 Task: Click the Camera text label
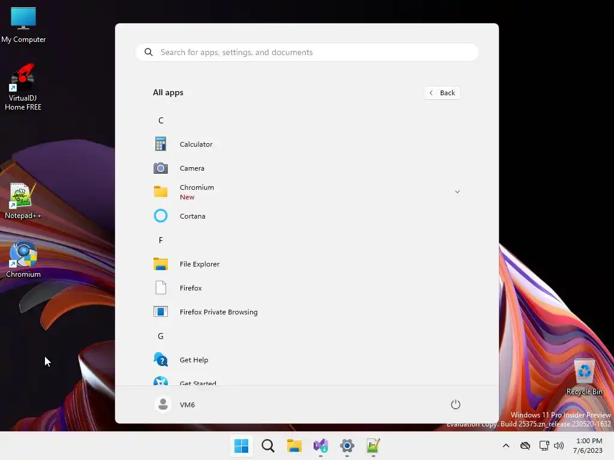[x=192, y=168]
